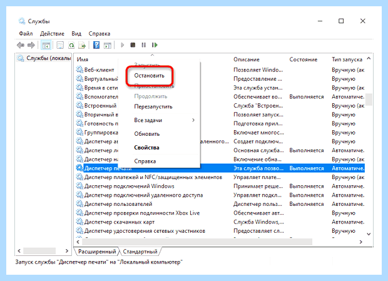Click description Эта служба позво... cell
Screen dimensions: 388x281
coord(258,168)
